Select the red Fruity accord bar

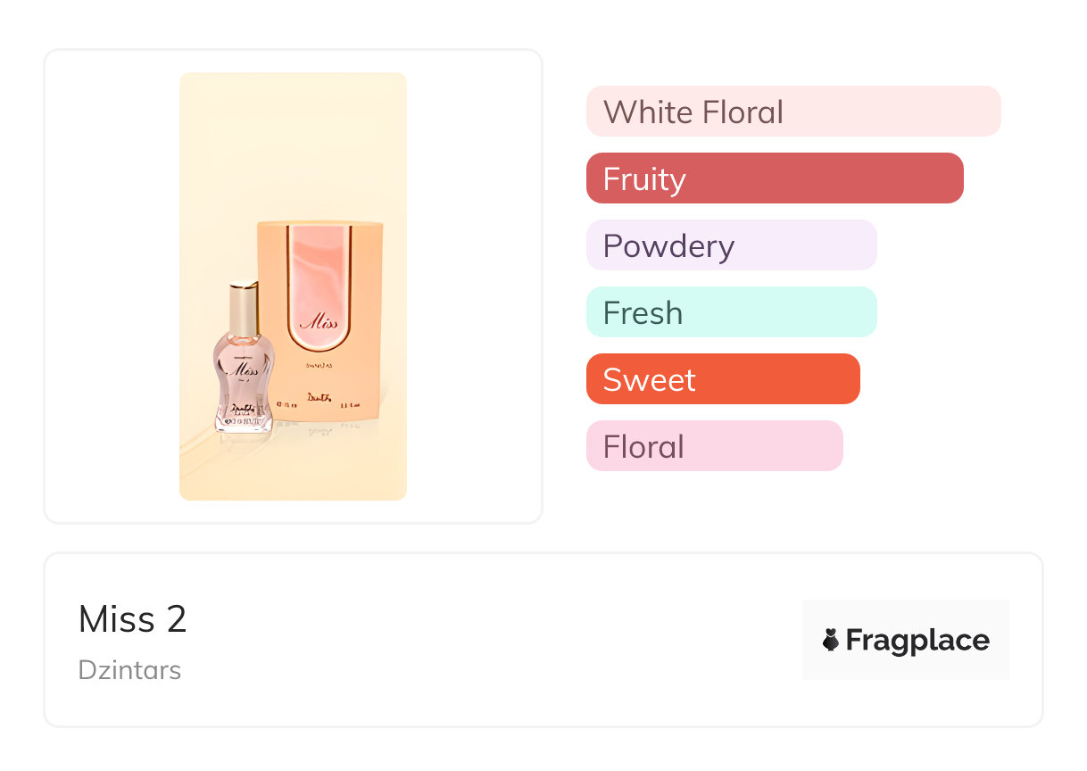774,178
